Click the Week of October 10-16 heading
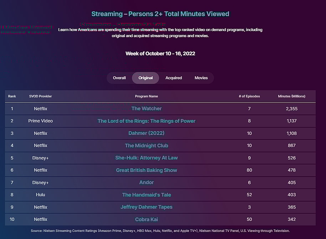This screenshot has width=326, height=239. pos(160,54)
